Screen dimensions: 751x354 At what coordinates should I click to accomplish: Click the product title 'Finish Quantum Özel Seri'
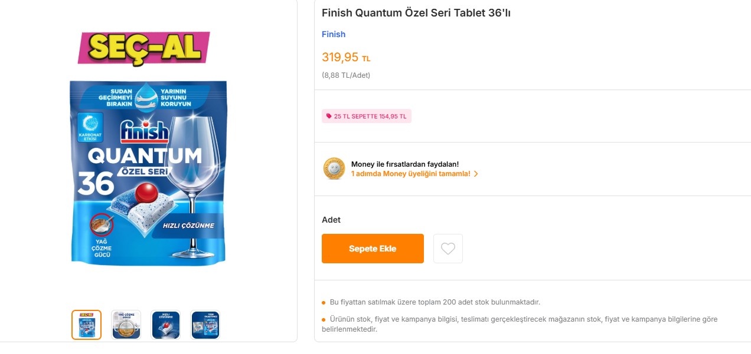pyautogui.click(x=417, y=12)
